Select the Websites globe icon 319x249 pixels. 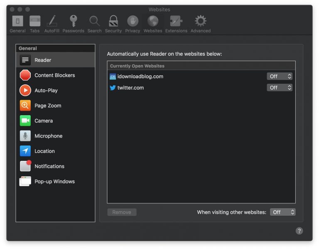(153, 21)
